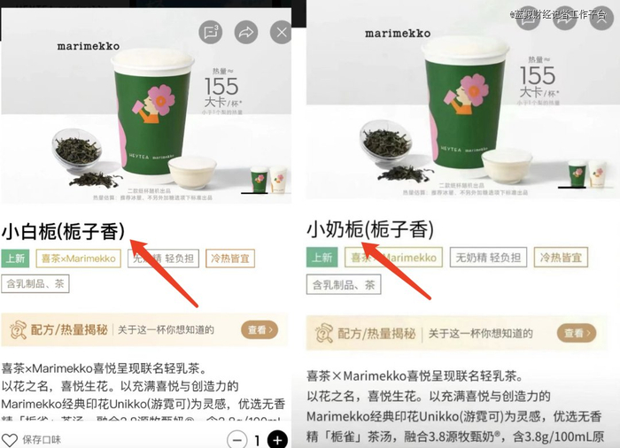
Task: Open 查看 button in left recipe banner
Action: tap(260, 329)
